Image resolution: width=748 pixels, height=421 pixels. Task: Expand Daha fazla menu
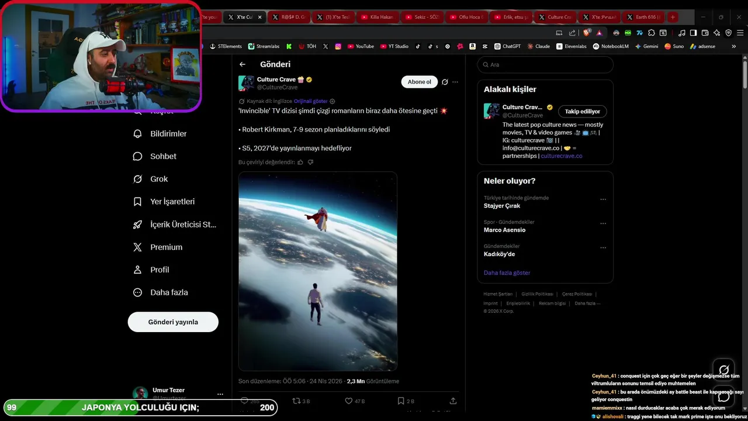tap(161, 292)
